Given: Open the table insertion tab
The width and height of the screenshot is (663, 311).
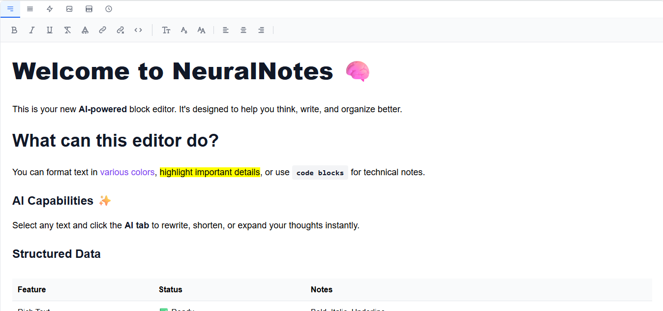Looking at the screenshot, I should pos(89,9).
